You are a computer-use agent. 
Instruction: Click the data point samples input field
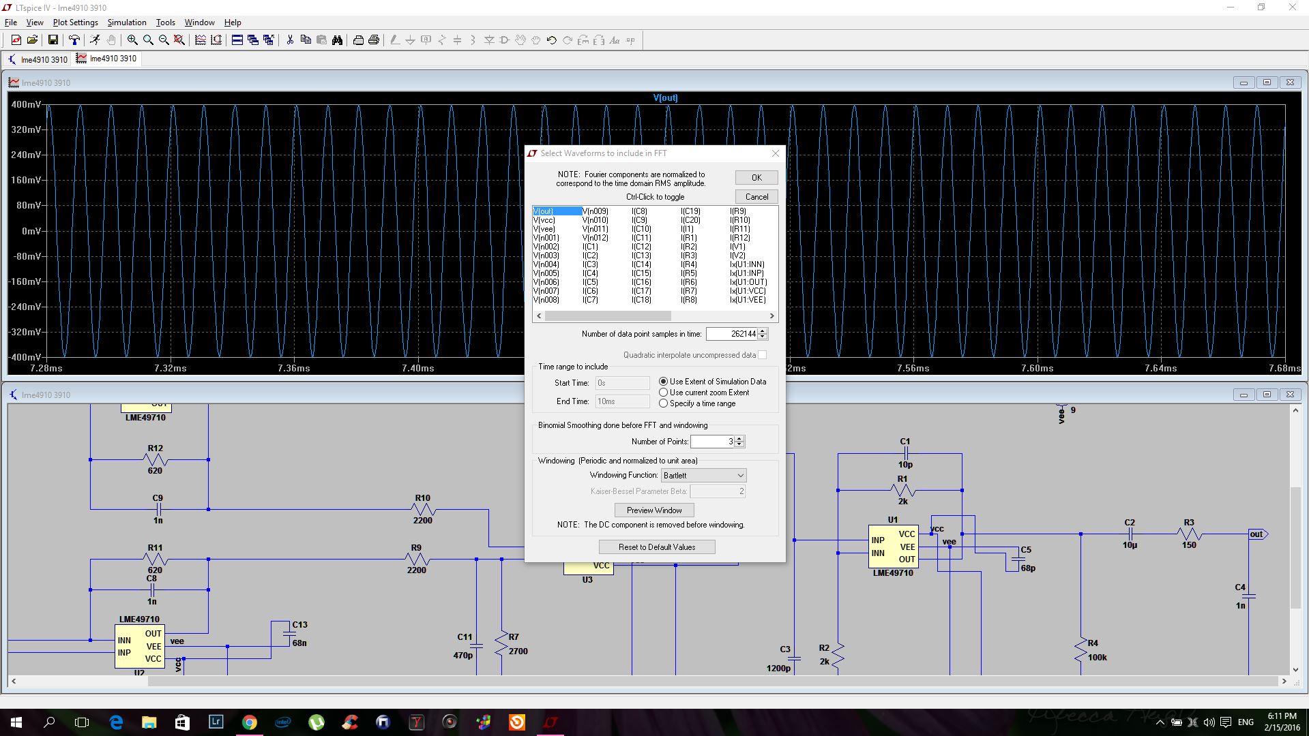coord(732,334)
